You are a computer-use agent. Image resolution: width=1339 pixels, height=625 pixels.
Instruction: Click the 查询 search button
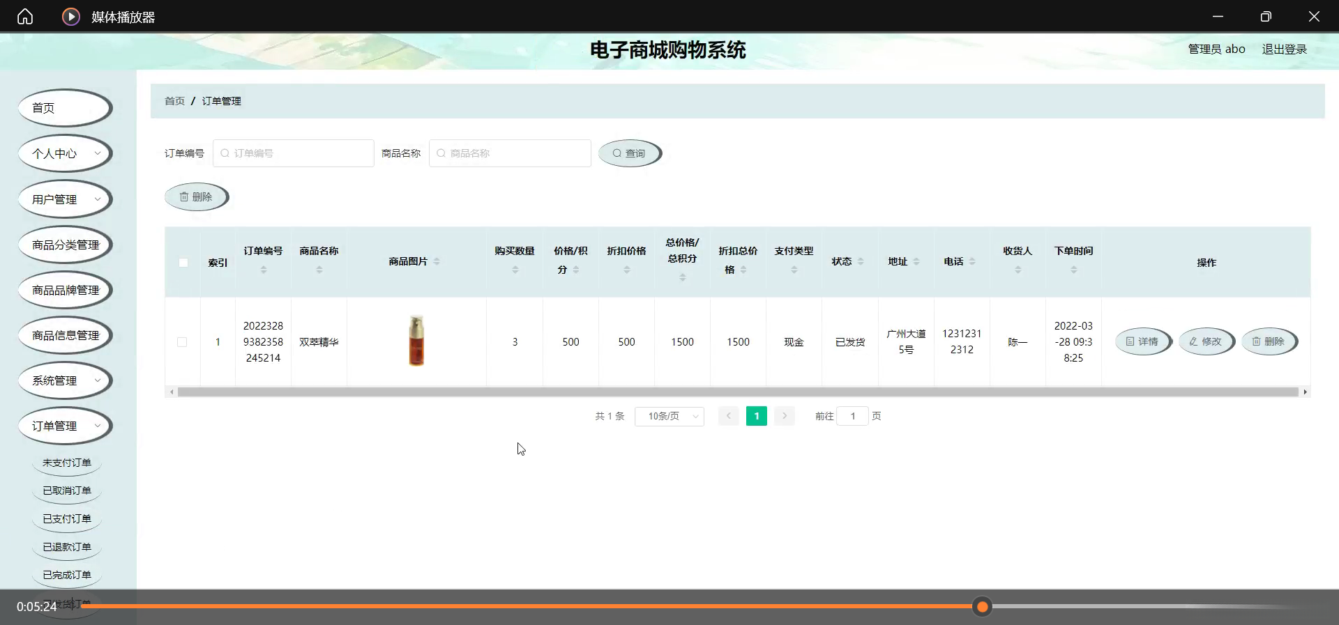pyautogui.click(x=630, y=153)
